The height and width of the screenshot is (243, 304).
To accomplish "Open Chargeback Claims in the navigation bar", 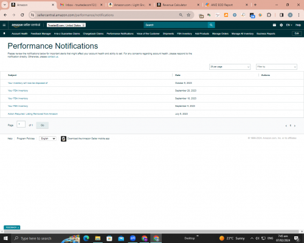I will tap(93, 33).
